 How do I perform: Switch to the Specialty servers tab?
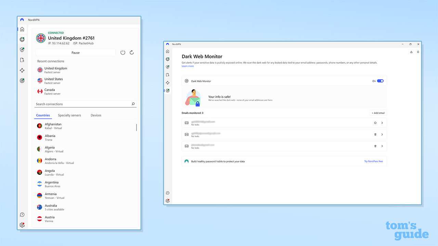69,115
